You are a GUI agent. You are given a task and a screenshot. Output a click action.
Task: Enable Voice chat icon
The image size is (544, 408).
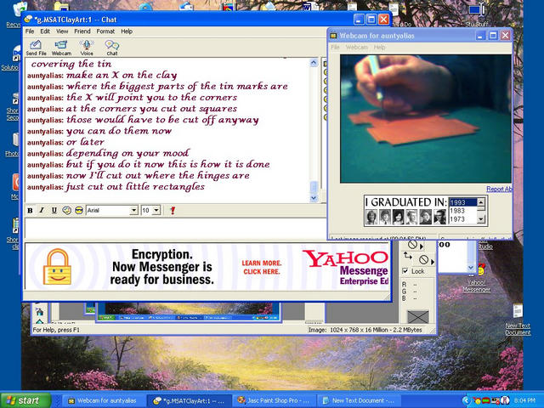[x=87, y=48]
